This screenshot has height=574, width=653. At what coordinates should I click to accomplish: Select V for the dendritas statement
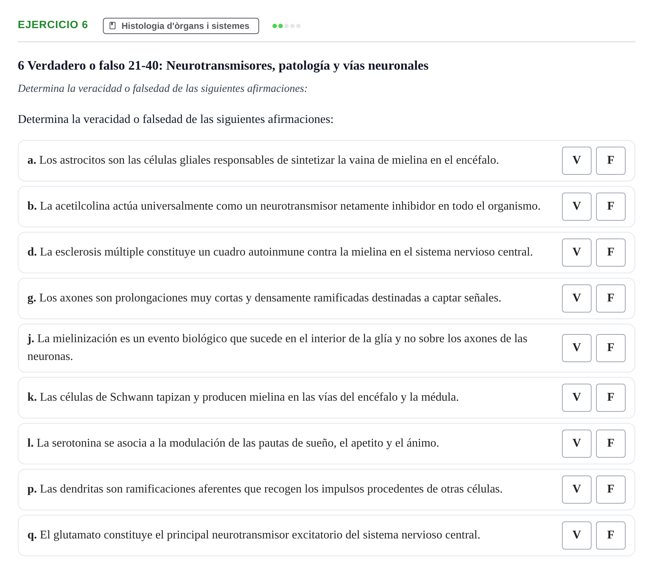[576, 489]
